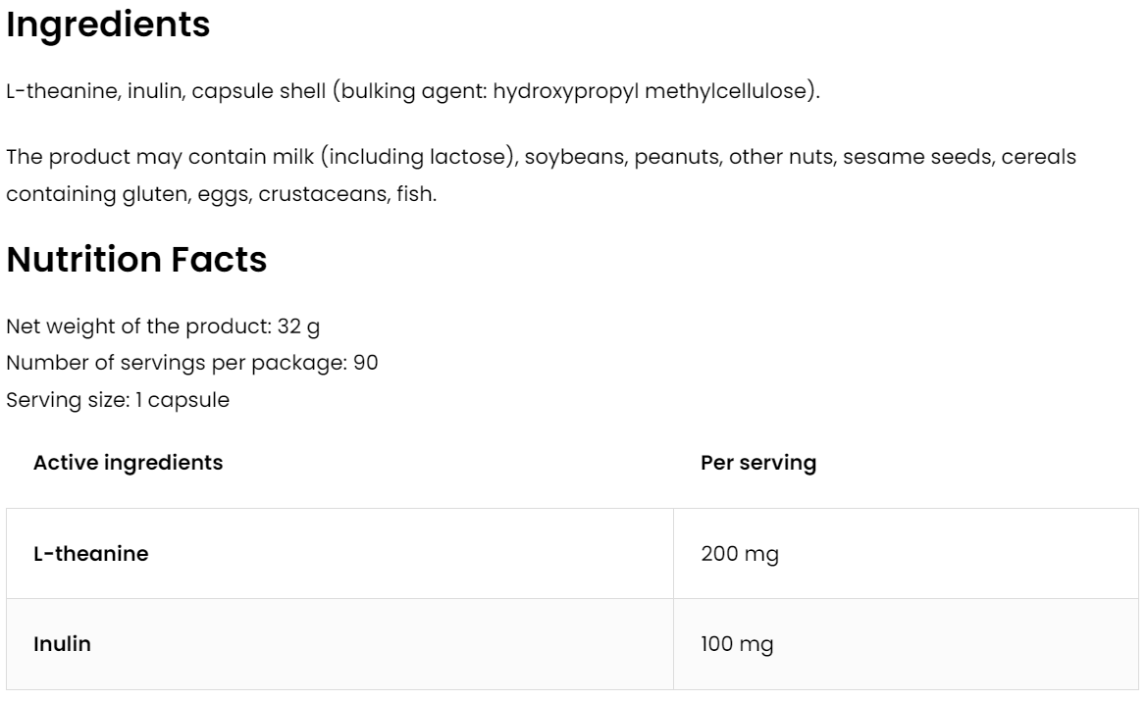1147x701 pixels.
Task: Click the 'containing gluten, eggs, crustaceans, fish' line
Action: (x=221, y=195)
